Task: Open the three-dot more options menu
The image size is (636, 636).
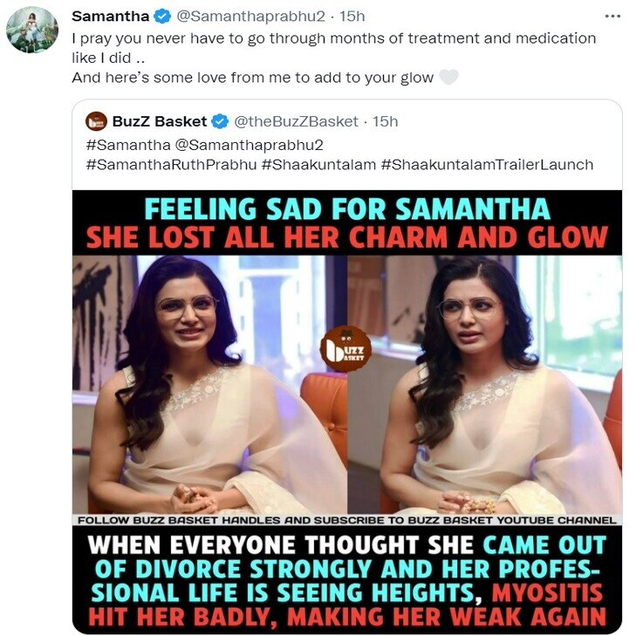Action: 612,17
